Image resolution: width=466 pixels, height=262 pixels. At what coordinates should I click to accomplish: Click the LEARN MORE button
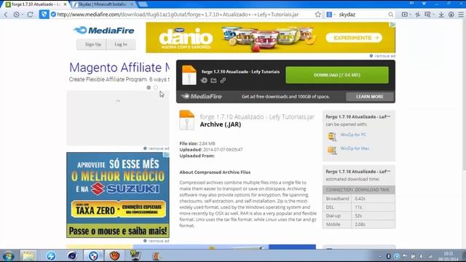click(x=370, y=97)
